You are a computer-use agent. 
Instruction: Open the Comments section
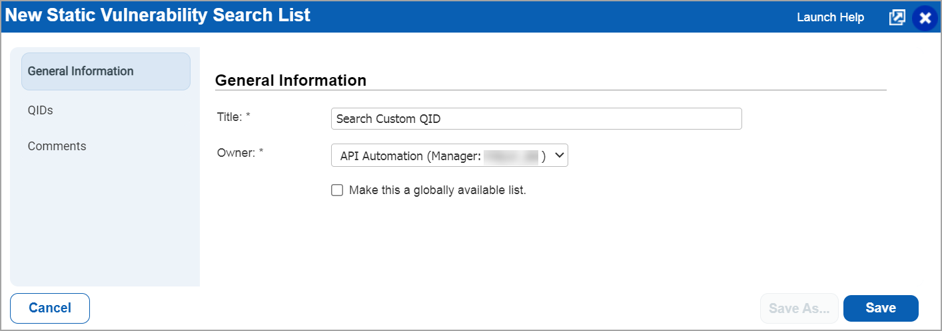pyautogui.click(x=57, y=146)
